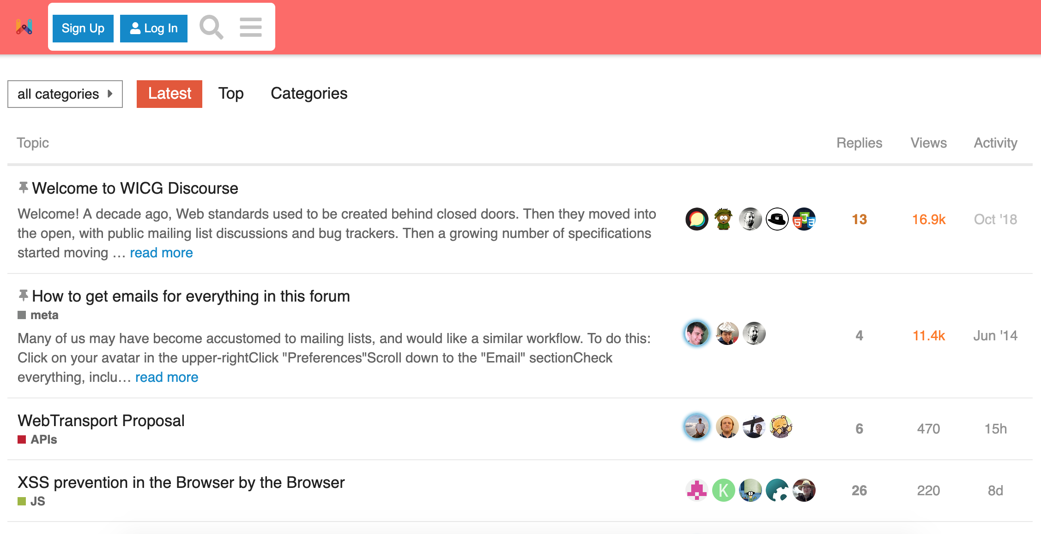The width and height of the screenshot is (1041, 534).
Task: Click the WICG site logo
Action: pyautogui.click(x=24, y=27)
